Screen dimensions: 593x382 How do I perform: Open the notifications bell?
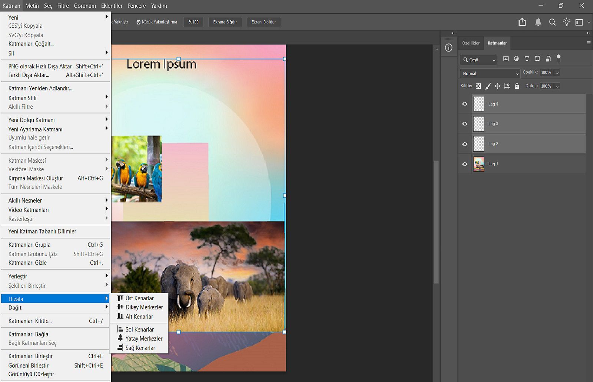click(538, 22)
